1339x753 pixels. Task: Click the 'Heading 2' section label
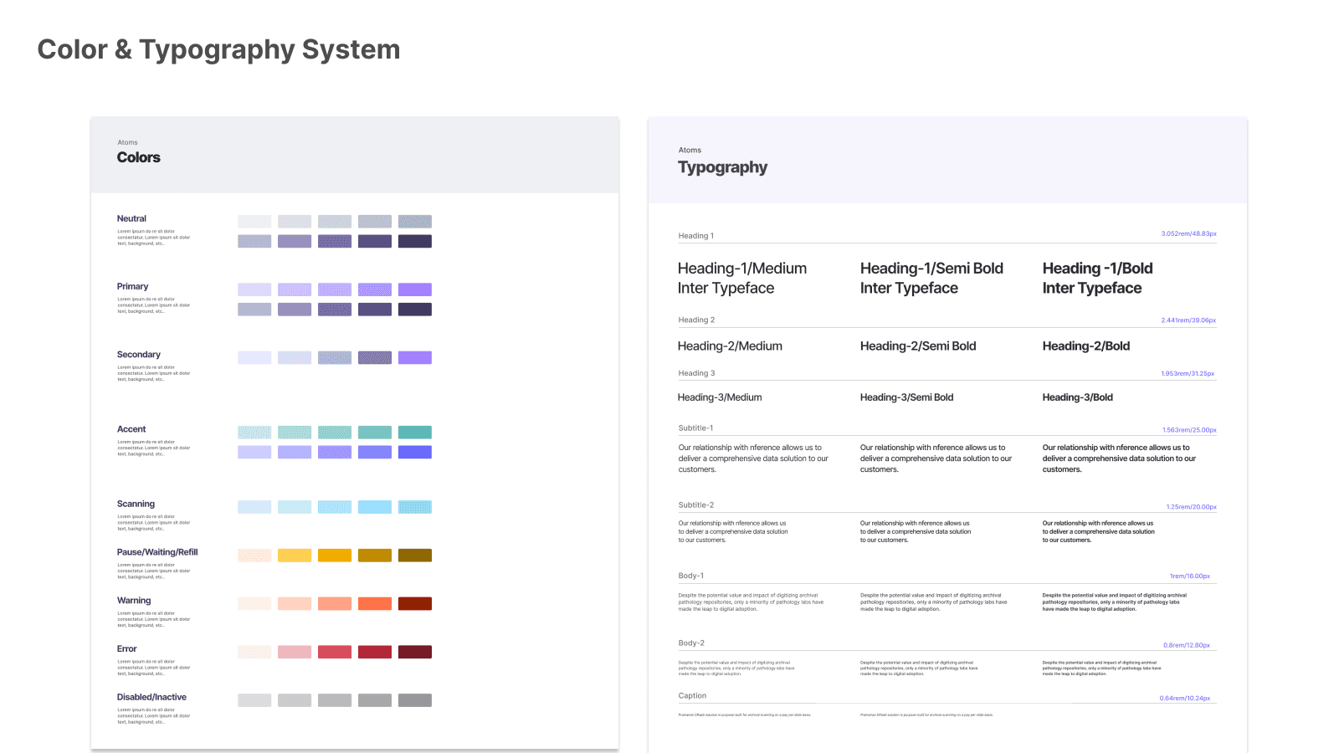(696, 320)
